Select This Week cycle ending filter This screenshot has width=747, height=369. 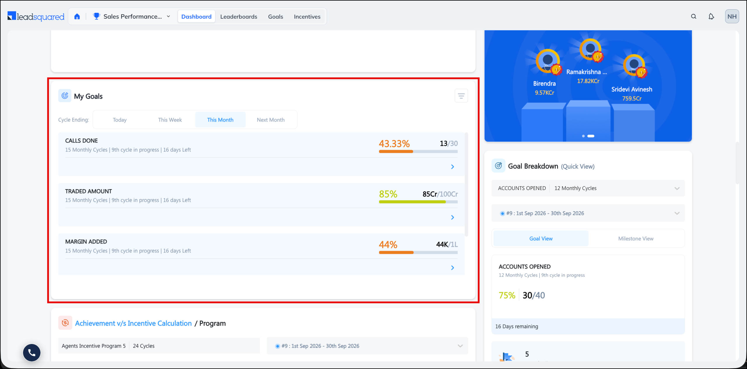tap(170, 120)
